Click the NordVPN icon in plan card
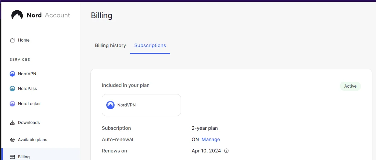 [110, 105]
